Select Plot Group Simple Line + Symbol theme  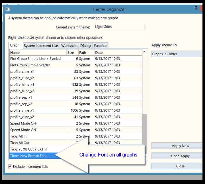pos(76,58)
